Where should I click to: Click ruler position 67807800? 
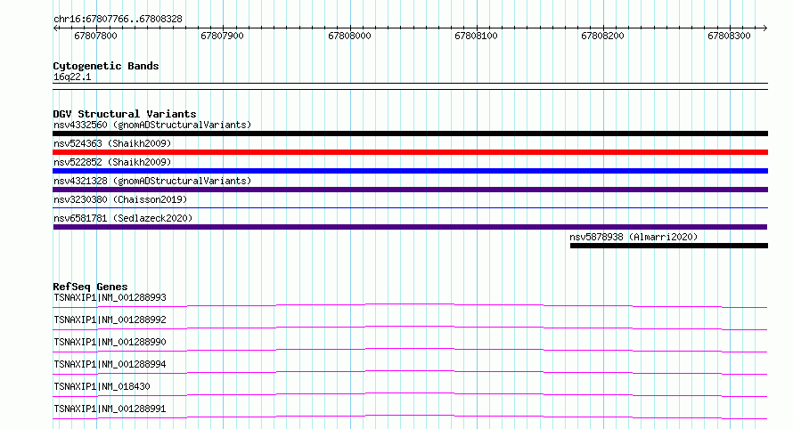tap(95, 36)
